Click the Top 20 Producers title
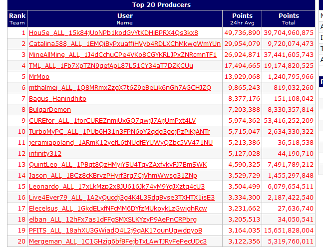The image size is (323, 250). click(x=161, y=4)
